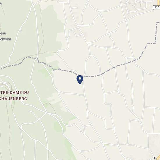This screenshot has width=160, height=160.
Task: Click the thin dotted footpath near the 'u' label
Action: 3,9
